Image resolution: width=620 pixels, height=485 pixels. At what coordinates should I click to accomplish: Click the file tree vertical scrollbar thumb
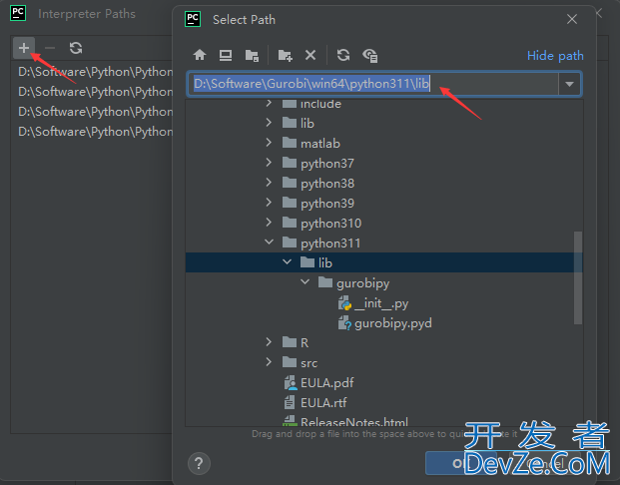click(x=578, y=277)
